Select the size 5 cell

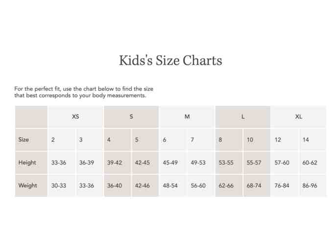click(137, 140)
